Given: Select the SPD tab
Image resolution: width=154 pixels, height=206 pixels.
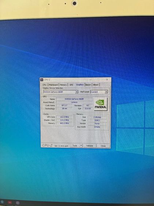Looking at the screenshot, I should coord(71,85).
